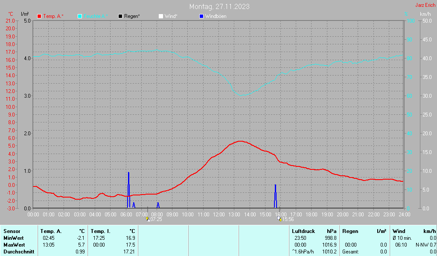
Task: Select the 'Temp. A.*' legend label
Action: coord(53,17)
